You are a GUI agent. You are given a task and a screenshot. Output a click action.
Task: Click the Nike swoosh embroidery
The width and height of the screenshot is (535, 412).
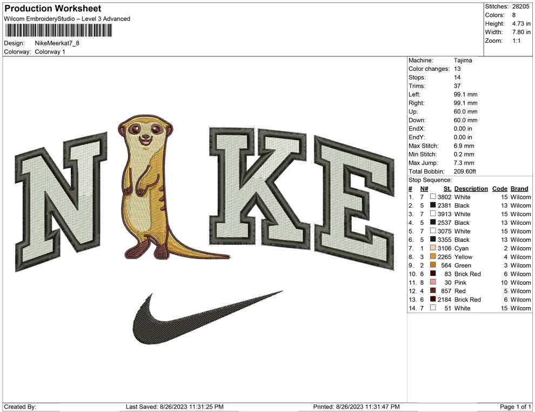point(208,317)
